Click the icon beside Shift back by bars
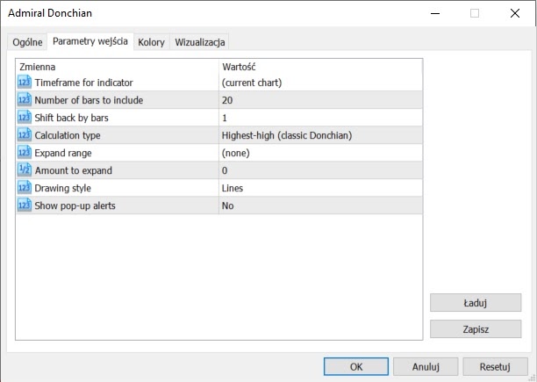Image resolution: width=537 pixels, height=382 pixels. [x=25, y=118]
